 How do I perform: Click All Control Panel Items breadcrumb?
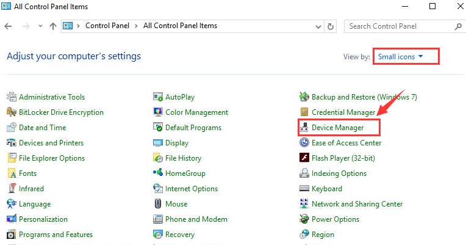coord(180,26)
